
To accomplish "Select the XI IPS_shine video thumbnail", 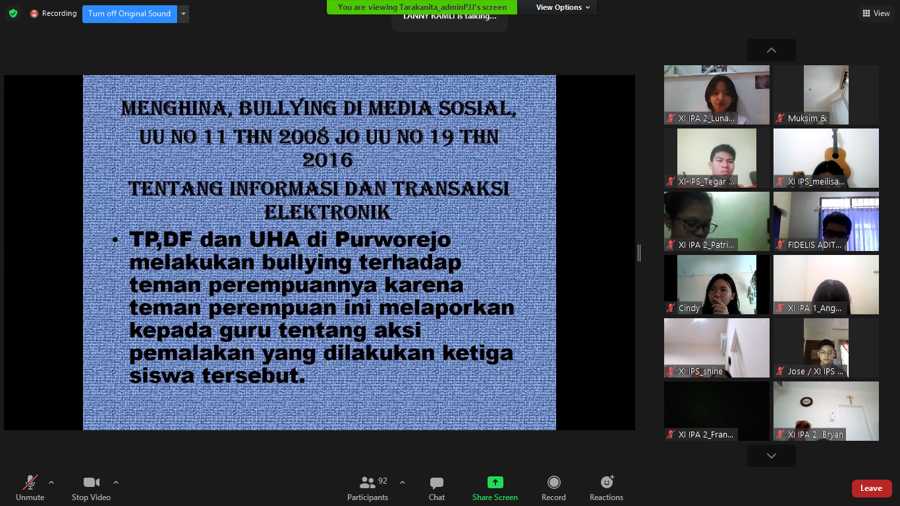I will pos(716,348).
